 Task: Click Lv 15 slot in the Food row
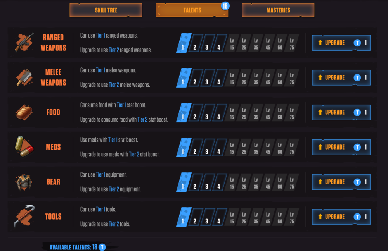tap(231, 113)
